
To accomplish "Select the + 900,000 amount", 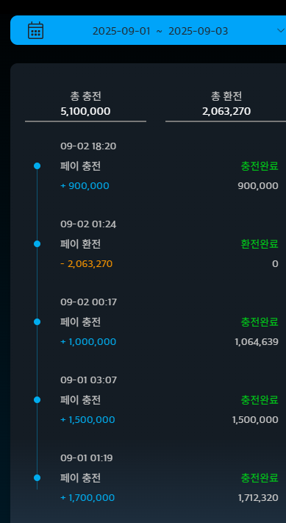I will tap(85, 186).
